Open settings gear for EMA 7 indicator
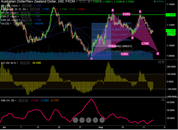 26,16
